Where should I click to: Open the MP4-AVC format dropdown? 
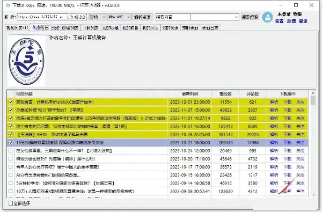(x=120, y=17)
